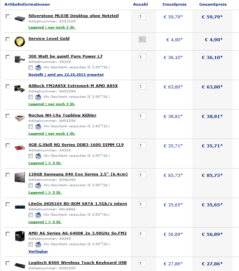
Task: Open Silverstone ML03B Desktop product link
Action: pyautogui.click(x=74, y=16)
